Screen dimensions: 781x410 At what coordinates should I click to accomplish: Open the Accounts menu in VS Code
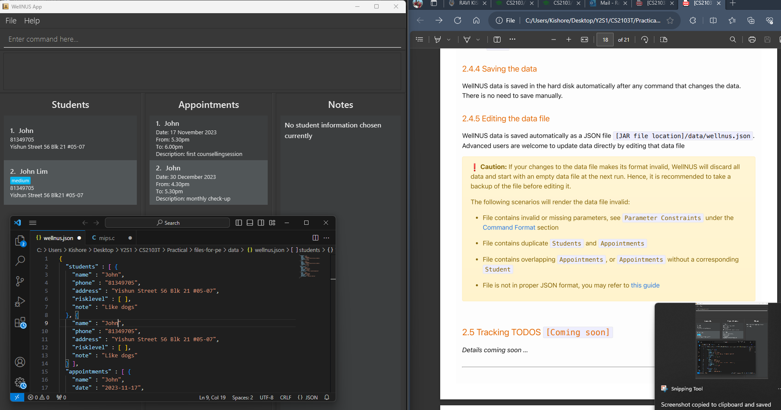tap(20, 362)
